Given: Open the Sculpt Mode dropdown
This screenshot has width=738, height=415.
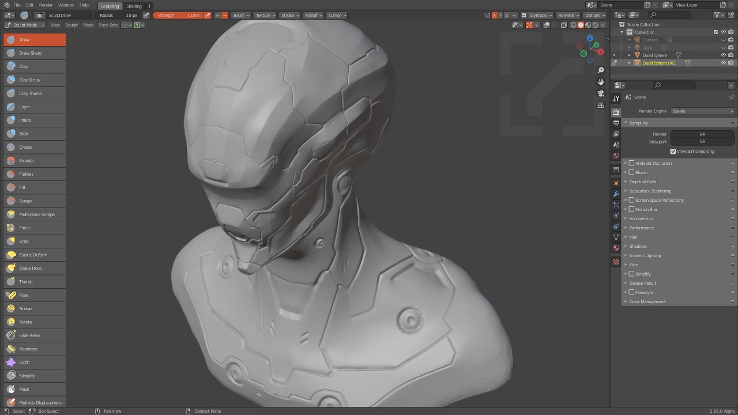Looking at the screenshot, I should tap(24, 25).
